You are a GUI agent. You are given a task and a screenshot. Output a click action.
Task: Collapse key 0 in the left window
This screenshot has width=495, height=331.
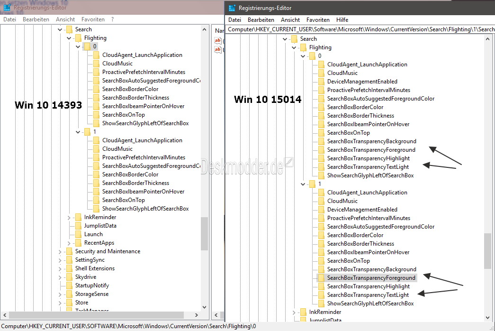[78, 46]
